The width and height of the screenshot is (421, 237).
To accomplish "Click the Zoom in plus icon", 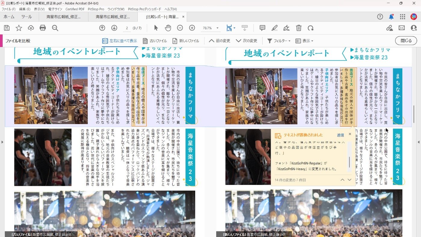I will (192, 28).
